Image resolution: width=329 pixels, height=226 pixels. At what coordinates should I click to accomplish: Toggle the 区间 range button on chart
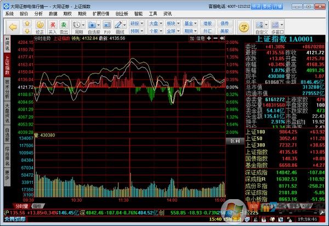click(x=234, y=140)
